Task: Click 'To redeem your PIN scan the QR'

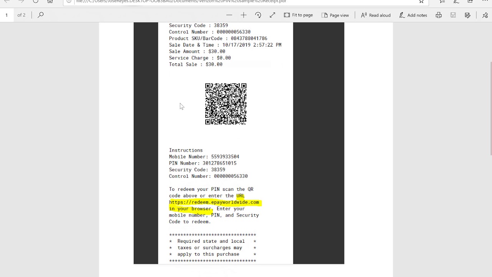Action: [x=211, y=189]
